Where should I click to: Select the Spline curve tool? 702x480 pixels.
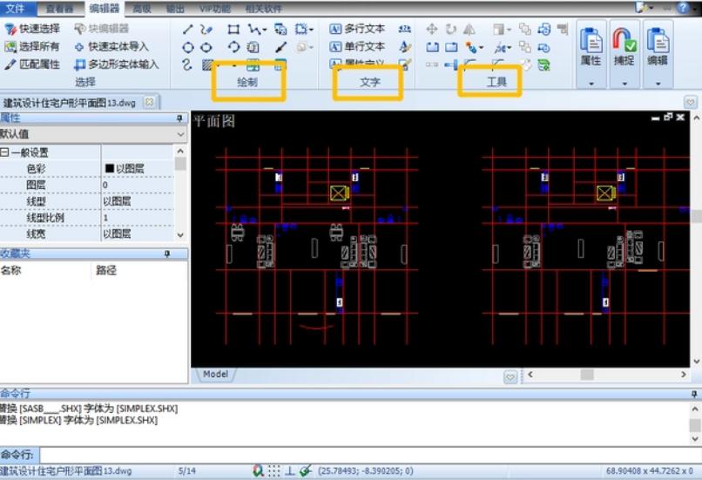pyautogui.click(x=187, y=65)
